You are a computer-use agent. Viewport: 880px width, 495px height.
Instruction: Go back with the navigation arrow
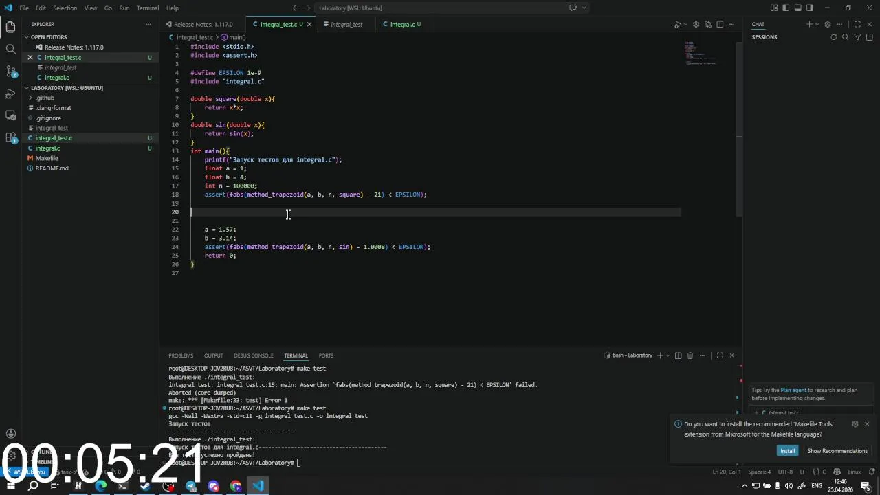pos(296,8)
